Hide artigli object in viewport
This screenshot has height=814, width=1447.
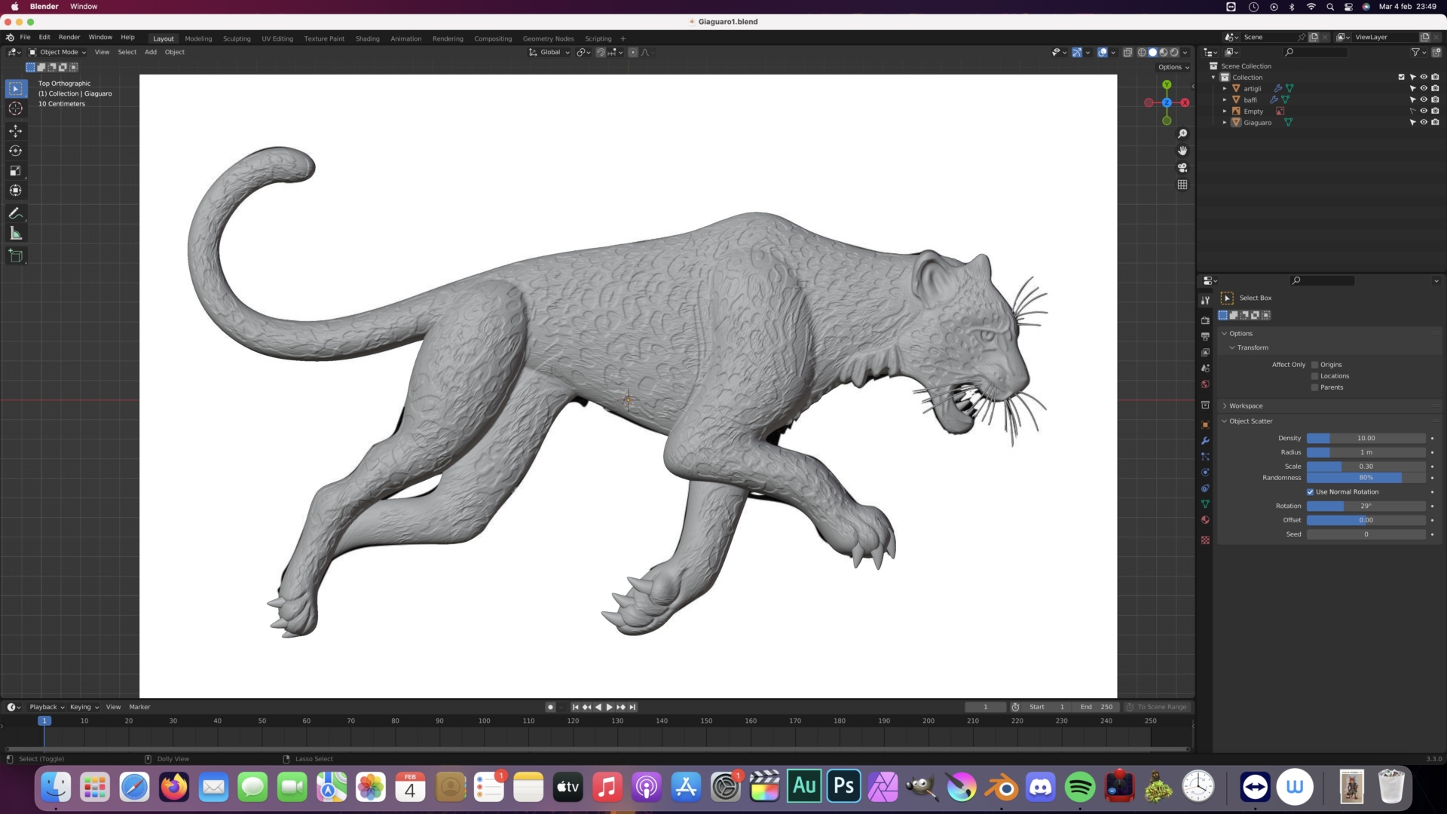(x=1424, y=88)
